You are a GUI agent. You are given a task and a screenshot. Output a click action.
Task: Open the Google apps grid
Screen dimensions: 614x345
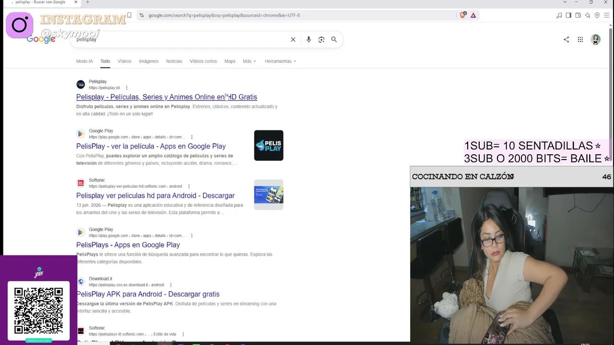point(580,40)
